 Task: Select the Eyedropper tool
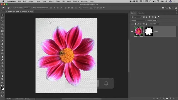3,34
